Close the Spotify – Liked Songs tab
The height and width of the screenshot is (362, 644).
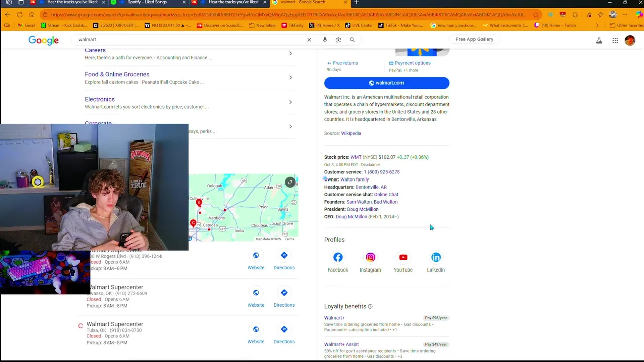point(184,3)
